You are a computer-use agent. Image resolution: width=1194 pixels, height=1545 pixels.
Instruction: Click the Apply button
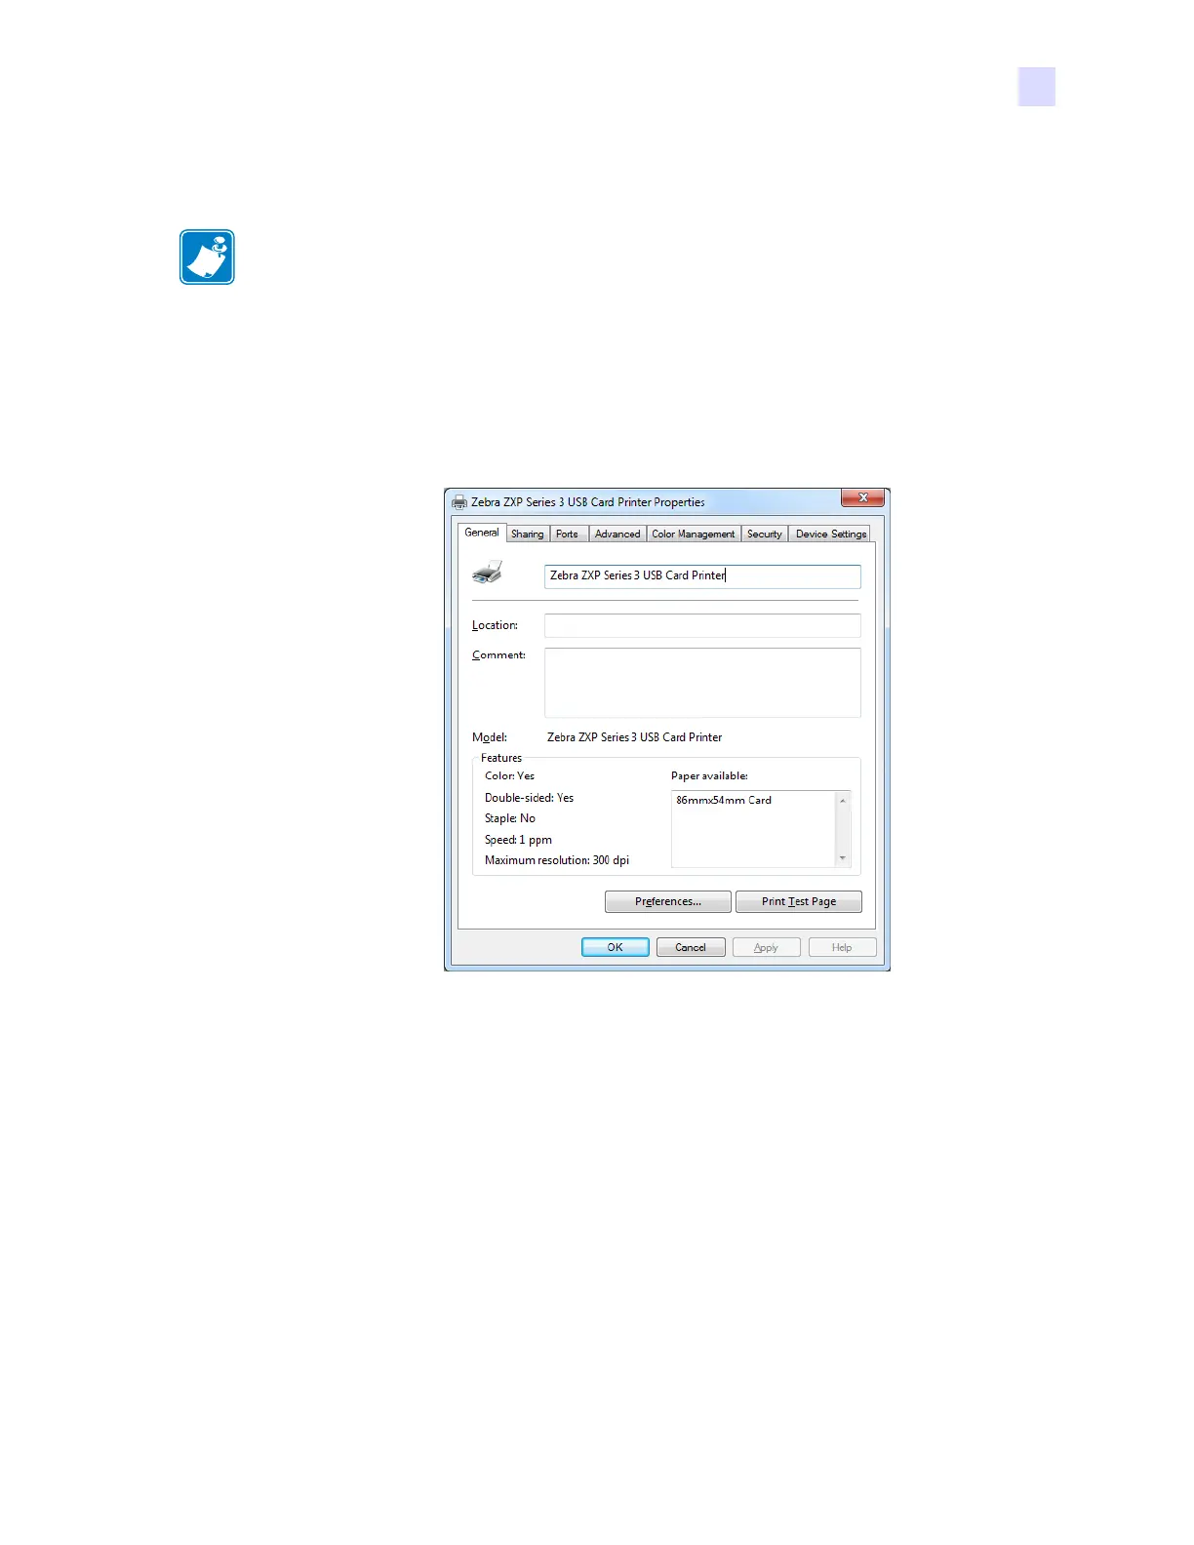pos(767,948)
